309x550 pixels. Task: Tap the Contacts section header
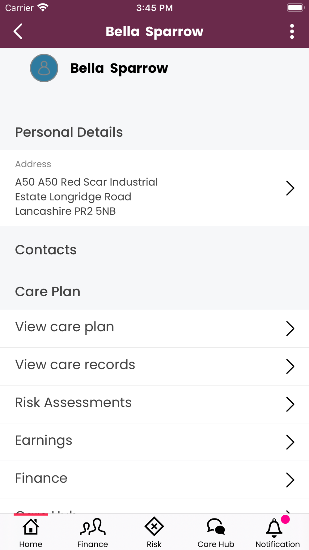tap(46, 250)
